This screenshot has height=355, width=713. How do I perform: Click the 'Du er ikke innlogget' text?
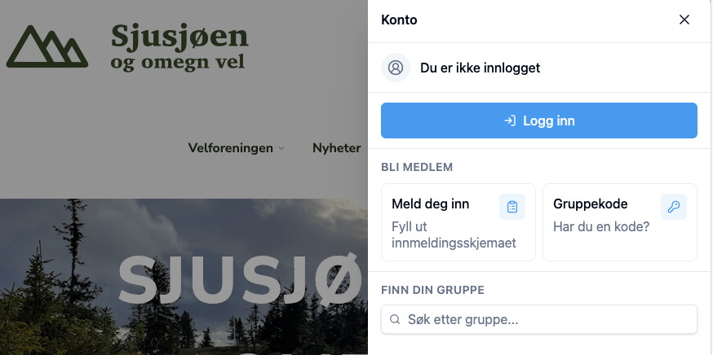click(x=480, y=68)
